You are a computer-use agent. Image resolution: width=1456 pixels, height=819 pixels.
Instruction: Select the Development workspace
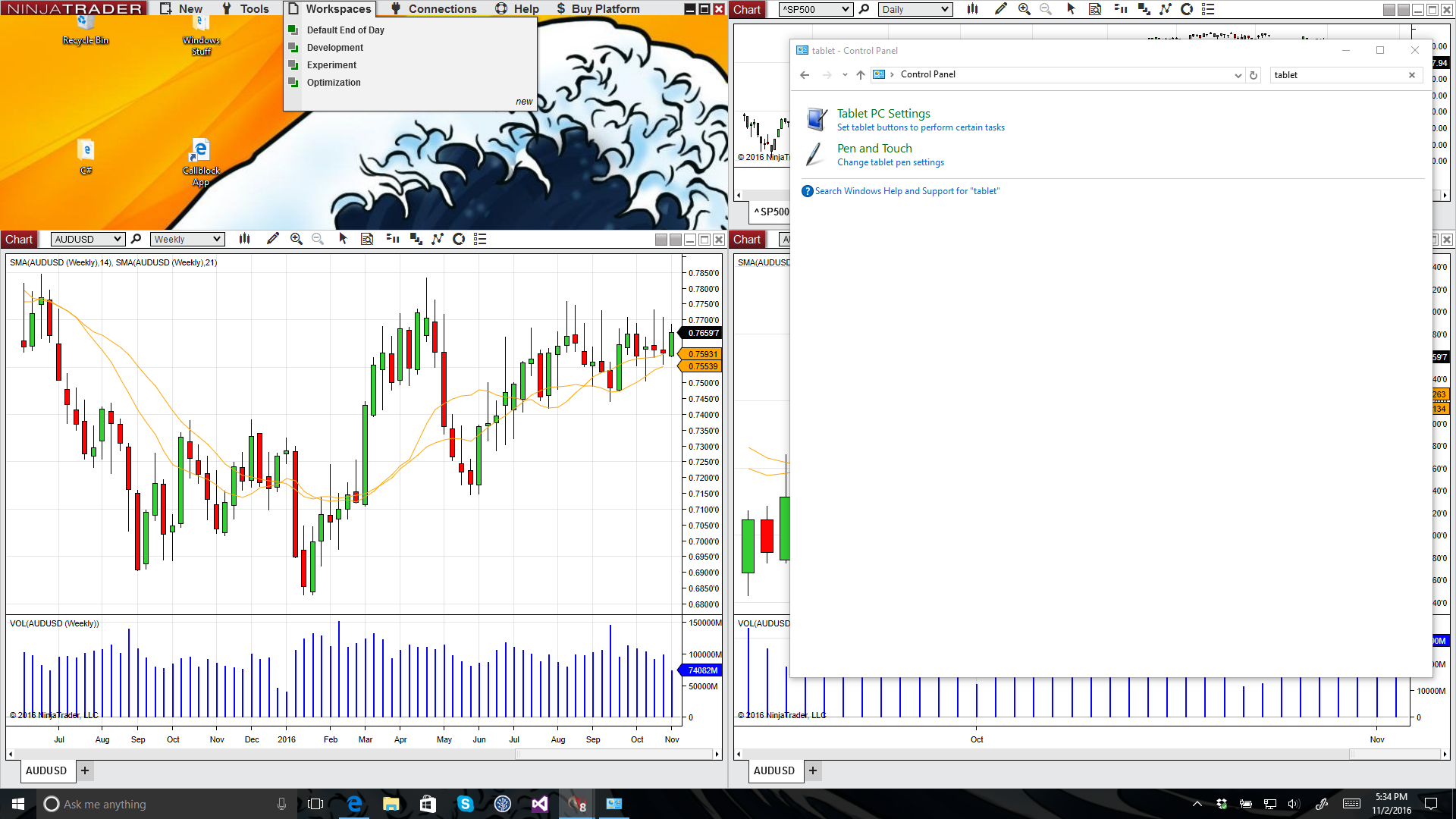click(334, 47)
